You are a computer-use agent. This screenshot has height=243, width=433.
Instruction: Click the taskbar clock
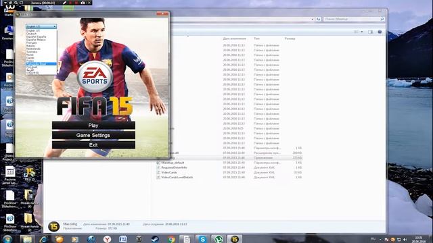[x=418, y=239]
